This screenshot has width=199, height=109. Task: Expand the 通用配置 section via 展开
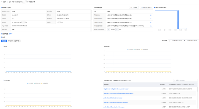coord(11,34)
